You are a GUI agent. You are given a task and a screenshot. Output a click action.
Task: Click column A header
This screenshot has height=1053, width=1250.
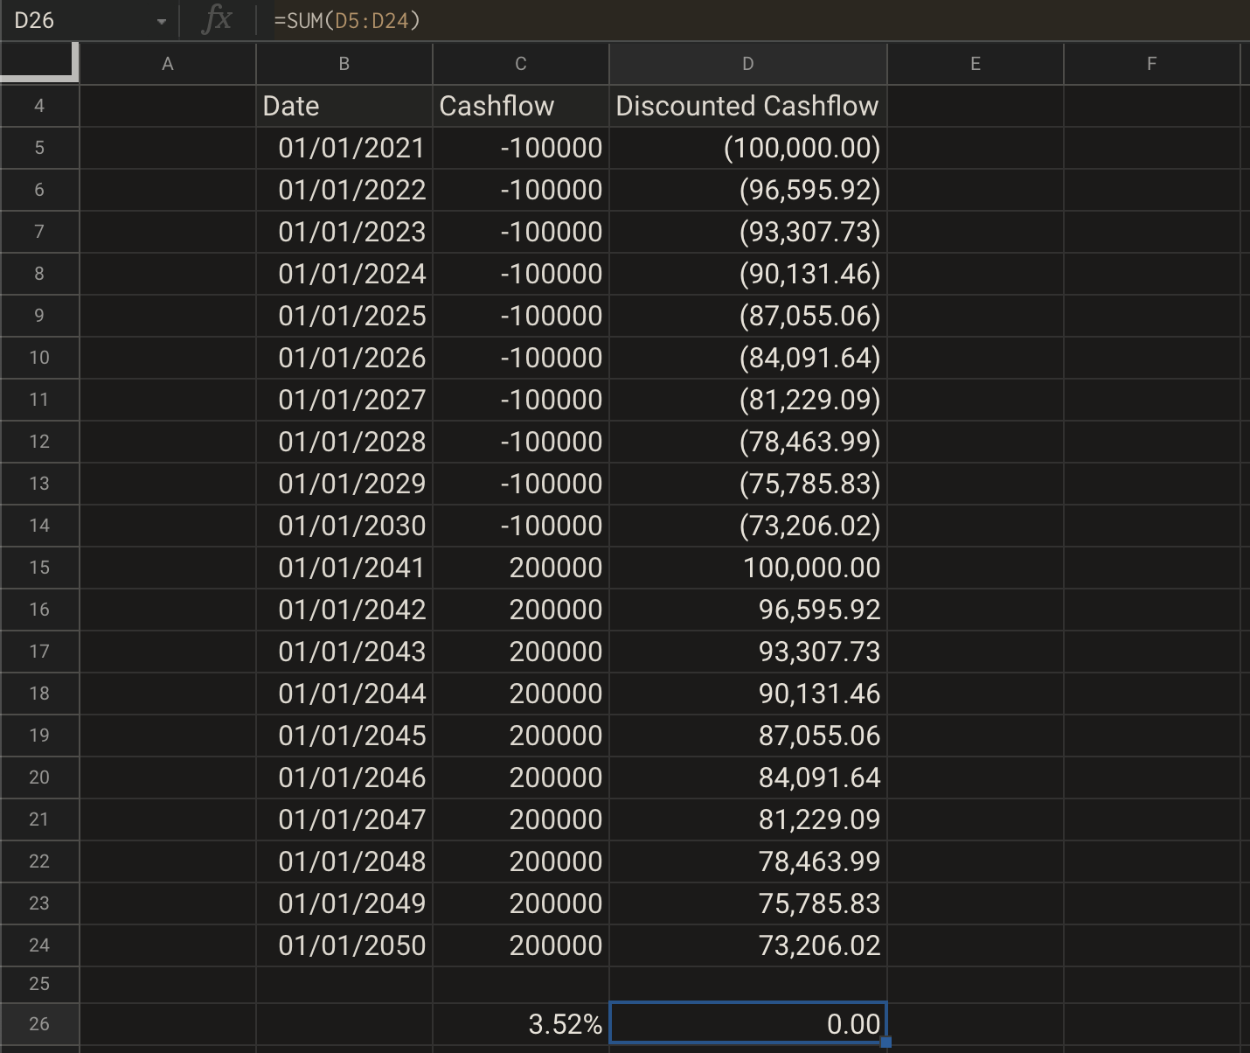(x=167, y=64)
